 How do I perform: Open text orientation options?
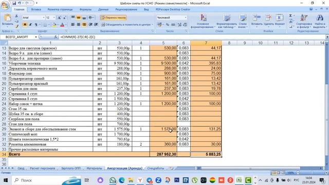tap(91, 17)
